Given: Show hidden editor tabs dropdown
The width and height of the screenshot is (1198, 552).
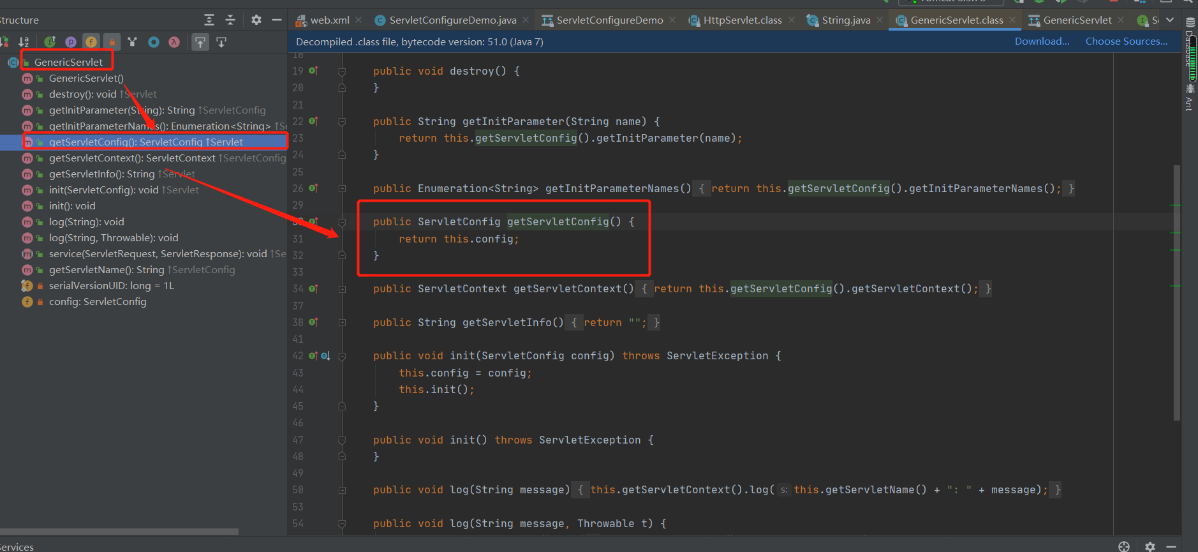Looking at the screenshot, I should 1170,20.
